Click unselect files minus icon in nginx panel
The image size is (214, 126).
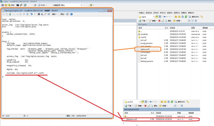point(193,21)
